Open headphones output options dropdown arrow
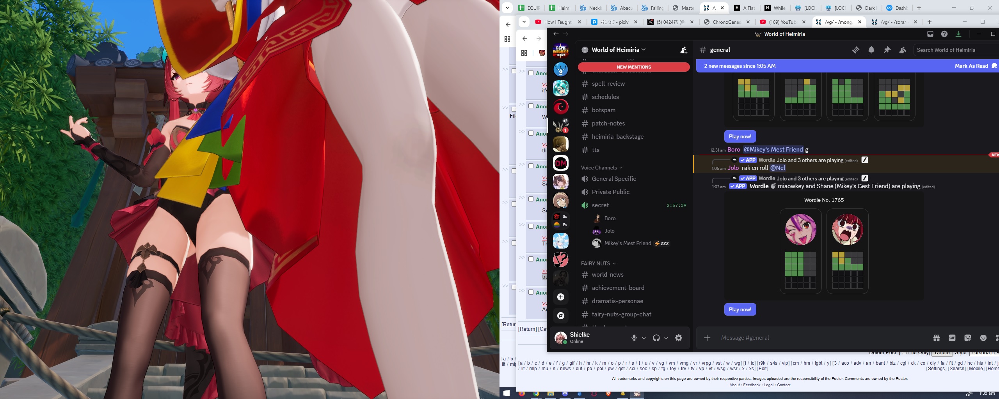The height and width of the screenshot is (399, 999). click(666, 338)
